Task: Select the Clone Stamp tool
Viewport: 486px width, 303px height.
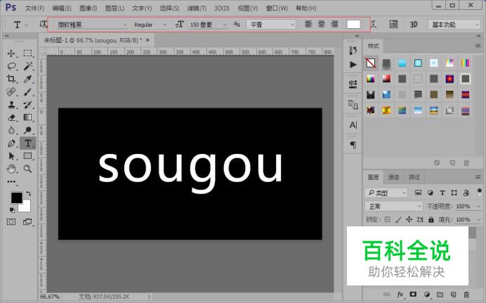Action: point(11,105)
